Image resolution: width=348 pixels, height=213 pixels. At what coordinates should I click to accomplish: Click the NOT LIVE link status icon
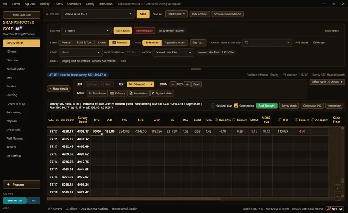(329, 209)
